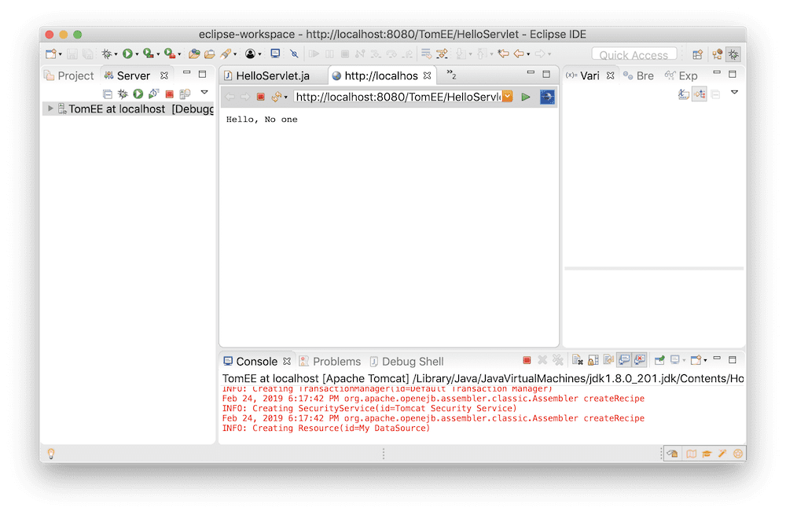Click the Skip All Breakpoints icon
The height and width of the screenshot is (515, 786).
[294, 53]
